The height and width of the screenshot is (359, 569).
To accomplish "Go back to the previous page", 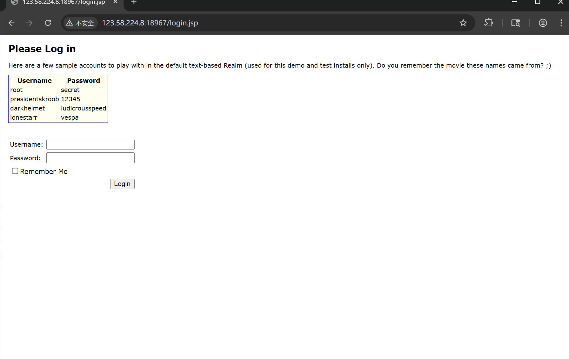I will (x=11, y=23).
